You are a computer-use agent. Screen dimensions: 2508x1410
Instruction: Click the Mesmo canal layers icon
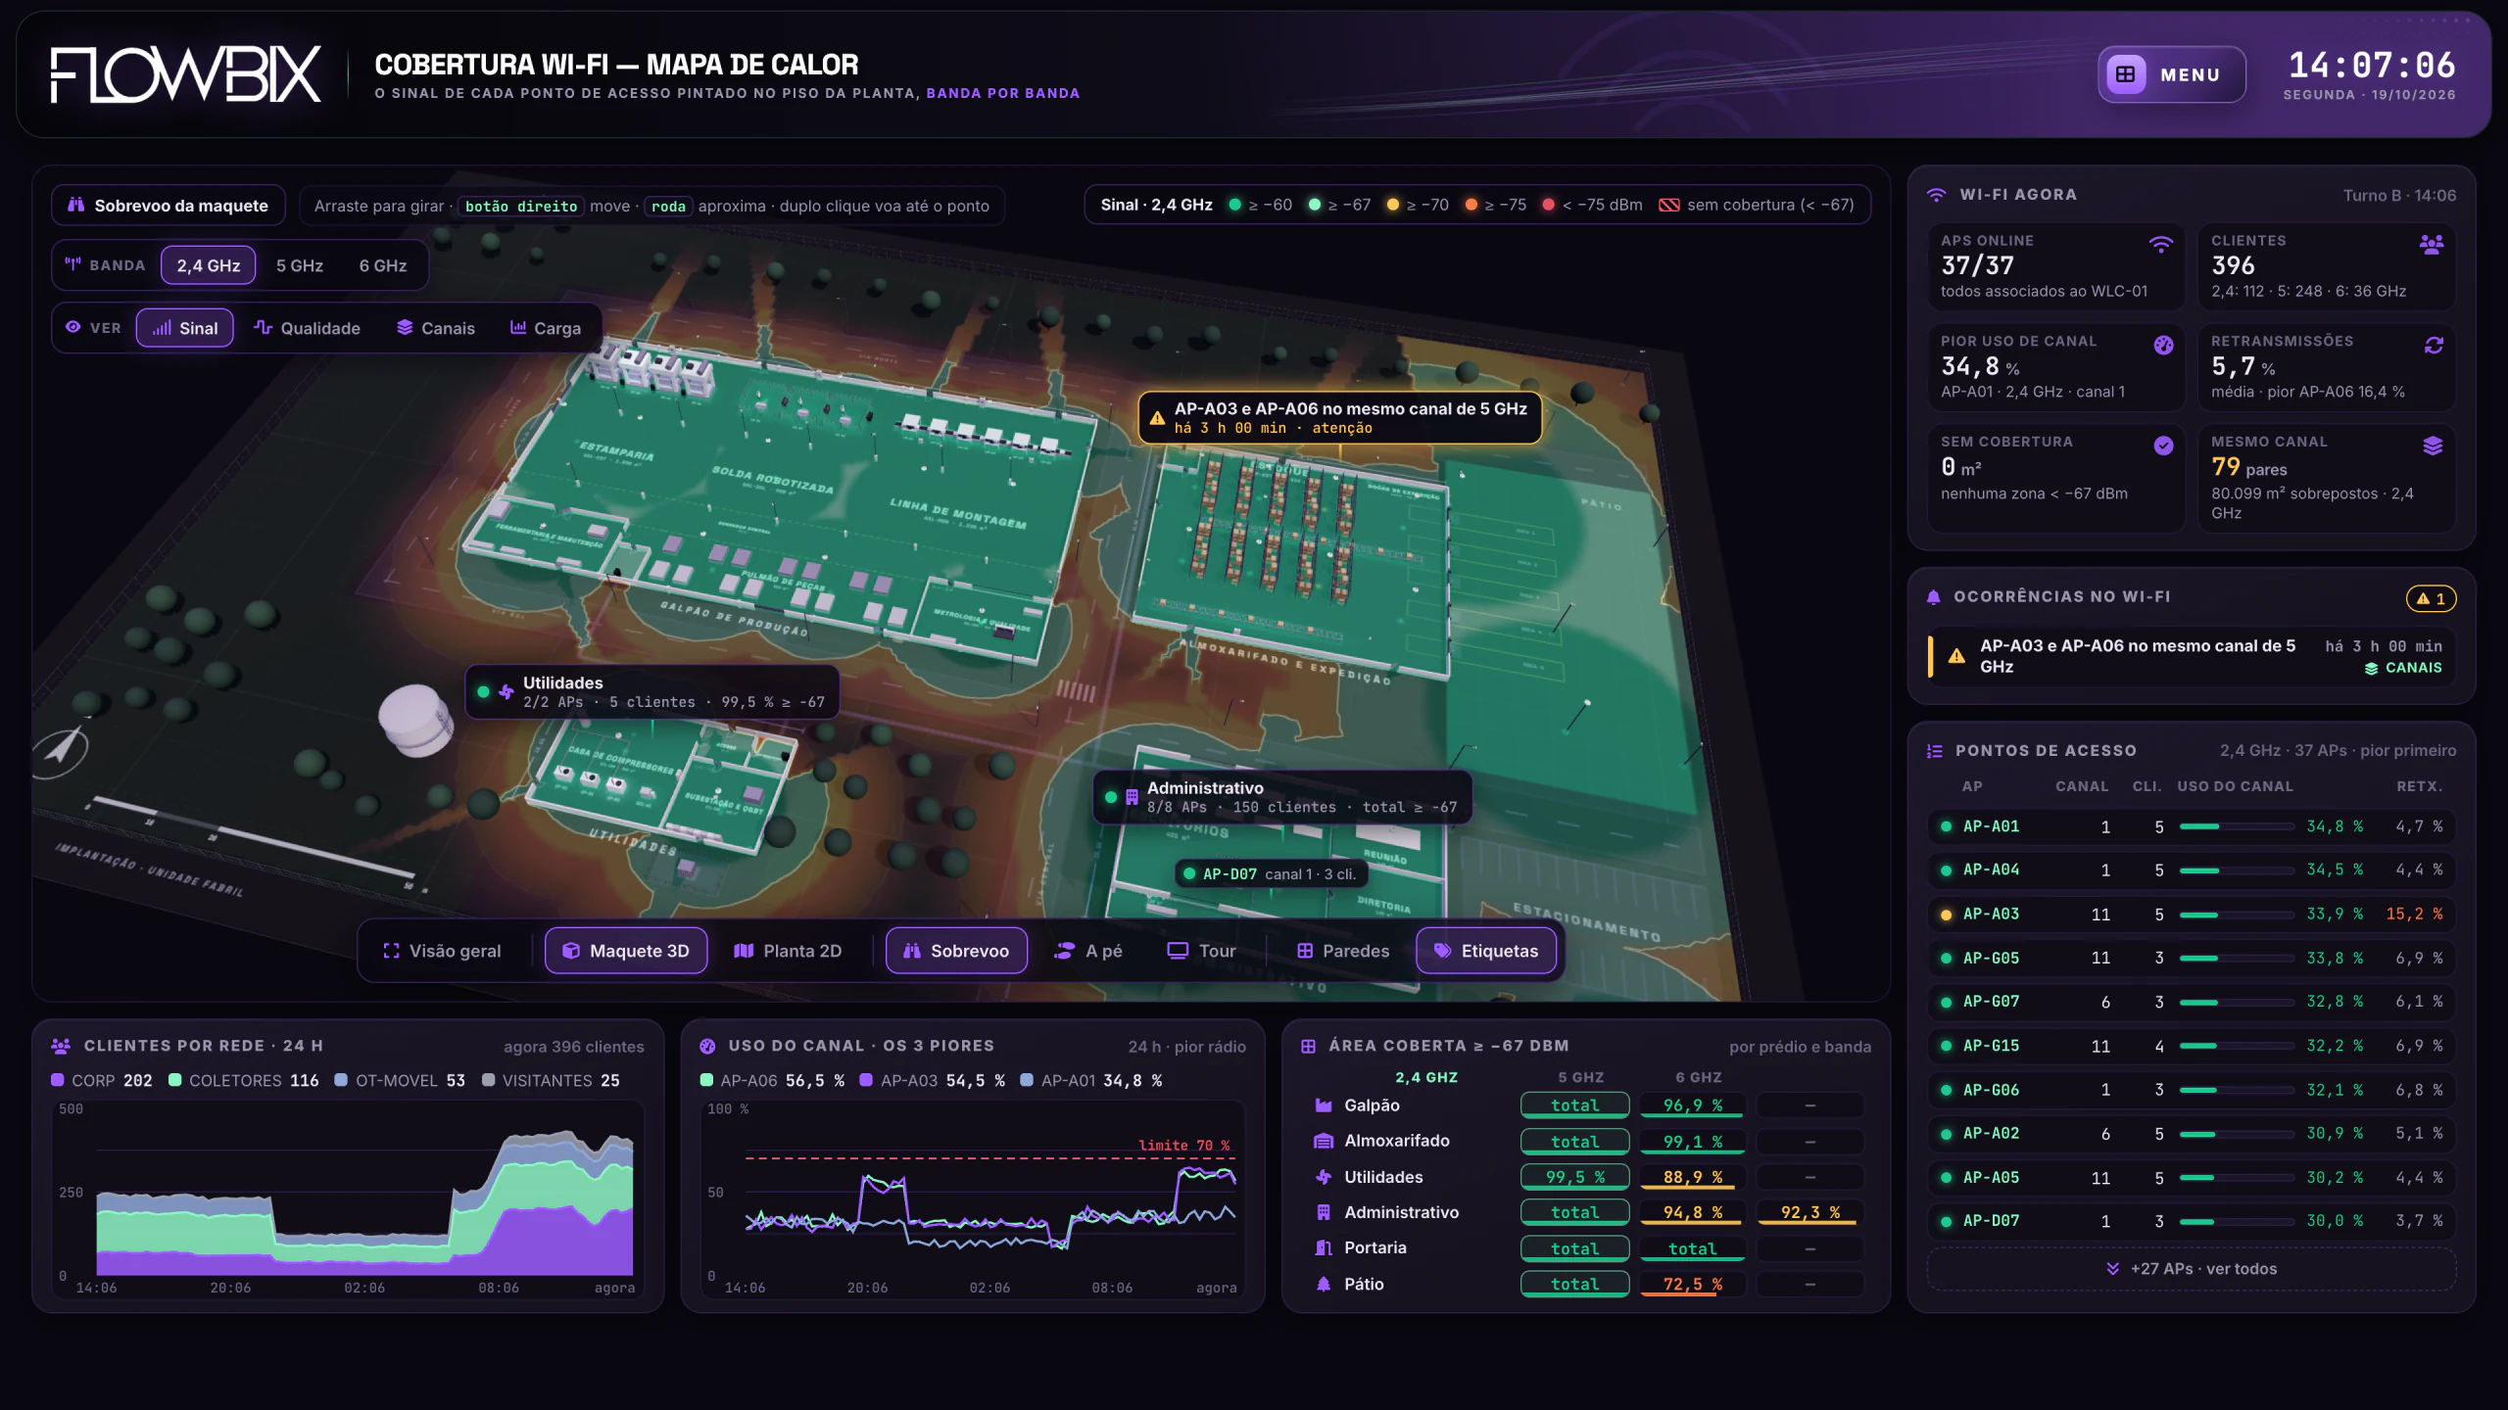pos(2433,446)
